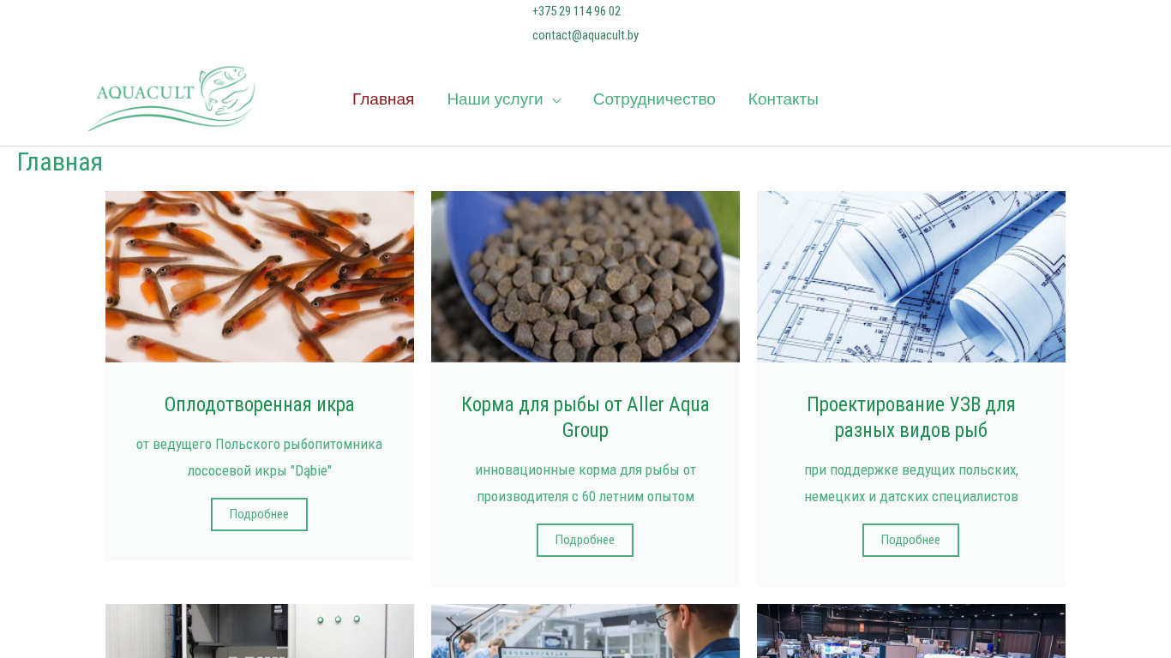
Task: Click the Aquacult fish logo
Action: pyautogui.click(x=171, y=99)
